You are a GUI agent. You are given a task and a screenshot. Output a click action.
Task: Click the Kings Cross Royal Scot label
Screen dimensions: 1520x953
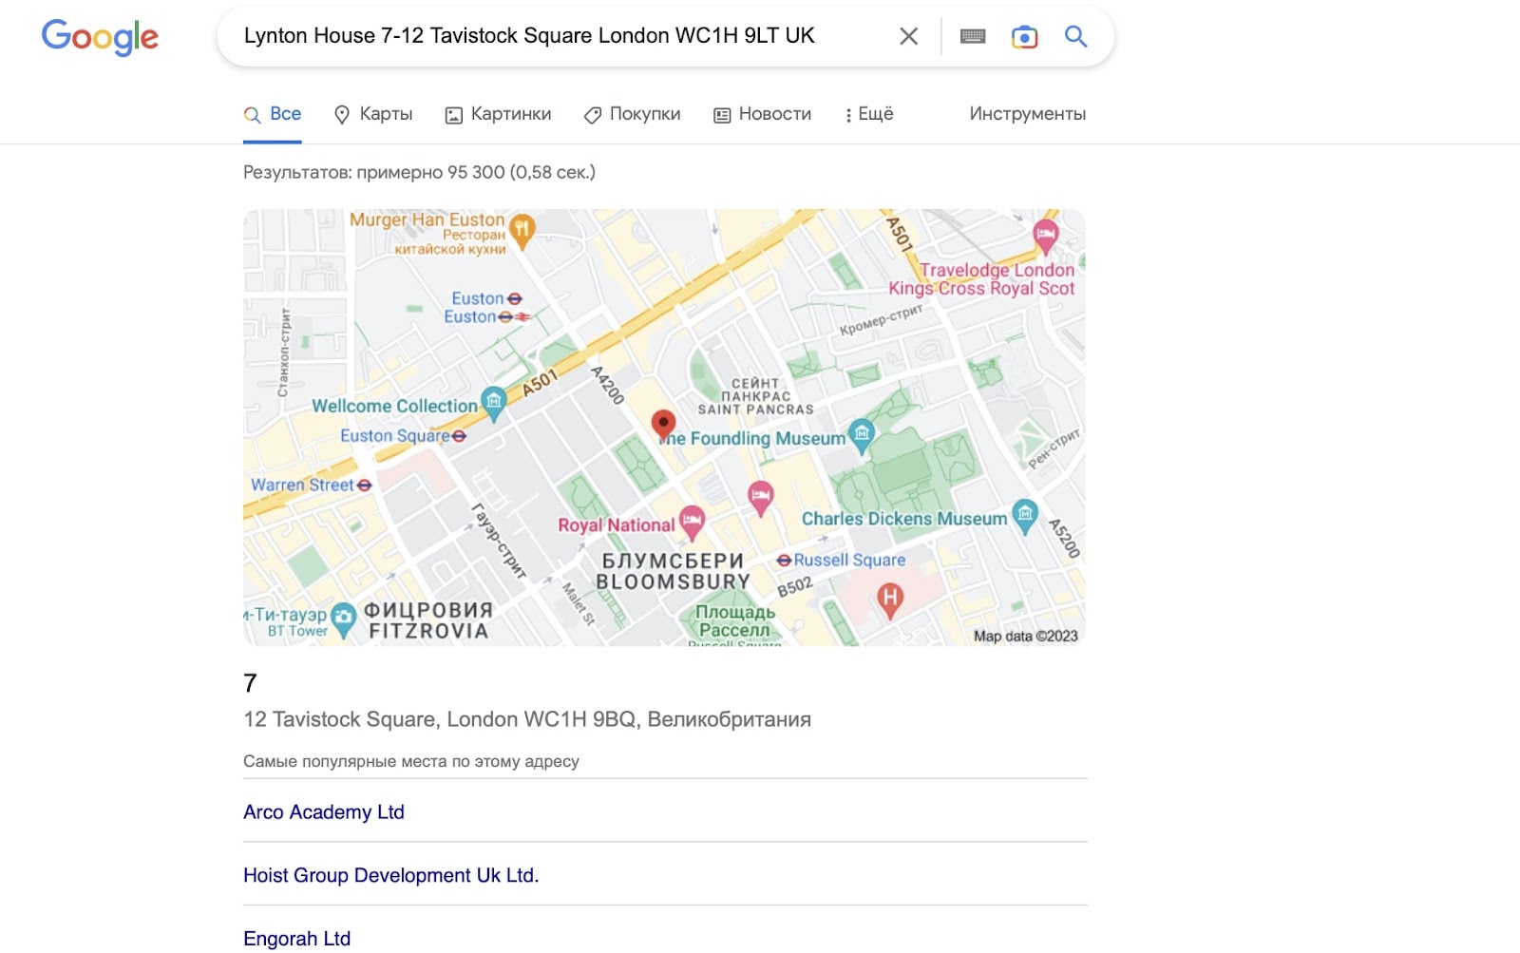(981, 289)
